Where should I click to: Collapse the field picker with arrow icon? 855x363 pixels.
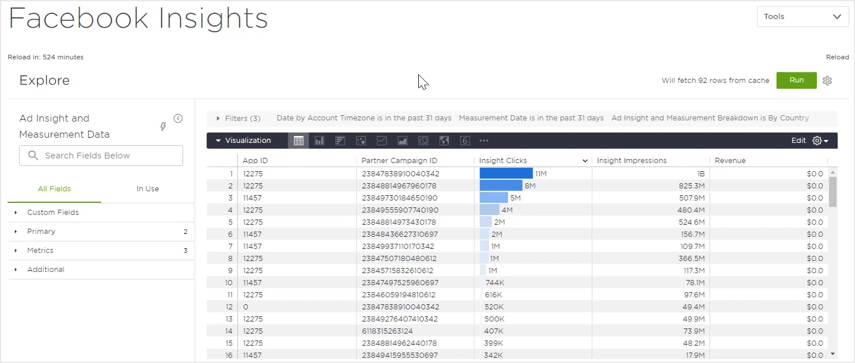point(178,118)
